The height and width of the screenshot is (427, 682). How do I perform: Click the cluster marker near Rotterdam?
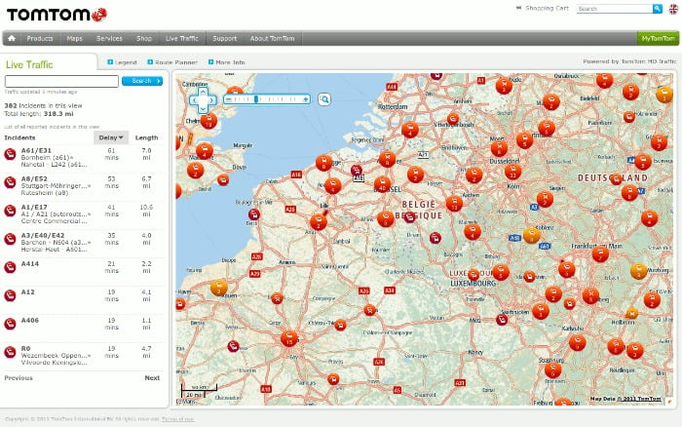[410, 130]
